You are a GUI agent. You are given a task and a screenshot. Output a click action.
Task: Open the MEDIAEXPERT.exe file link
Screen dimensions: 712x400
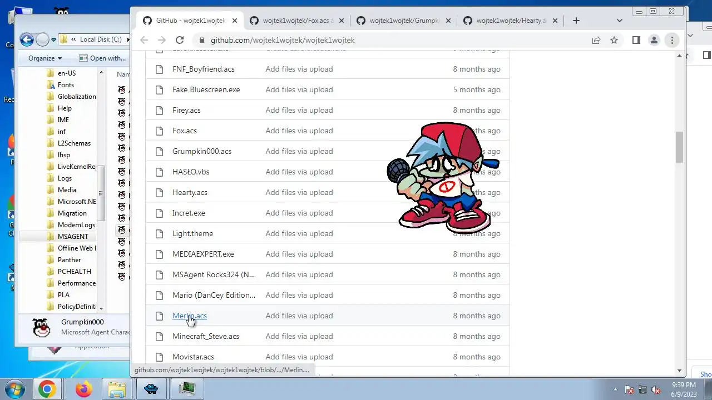click(x=203, y=254)
